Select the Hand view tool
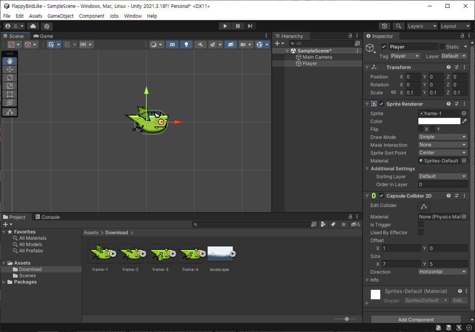This screenshot has width=475, height=332. [10, 61]
